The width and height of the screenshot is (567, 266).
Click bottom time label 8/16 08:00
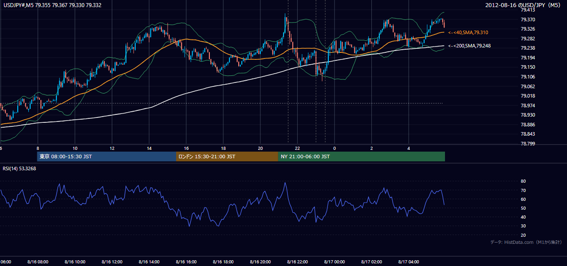click(38, 262)
